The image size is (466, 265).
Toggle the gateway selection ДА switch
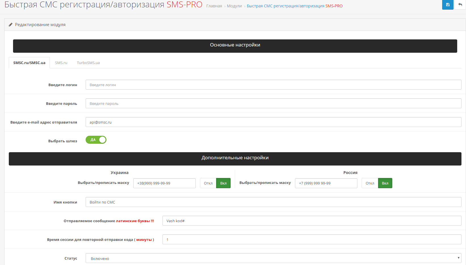(96, 140)
